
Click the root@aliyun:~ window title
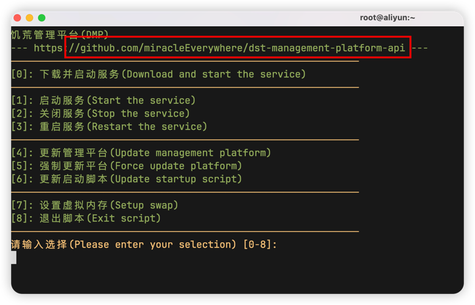(x=387, y=18)
